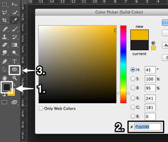Select the Type tool
This screenshot has width=168, height=142.
15,61
